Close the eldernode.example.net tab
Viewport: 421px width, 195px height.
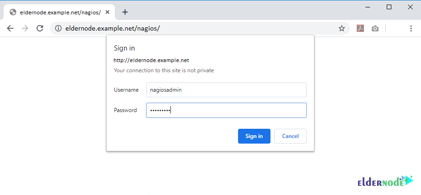(107, 12)
